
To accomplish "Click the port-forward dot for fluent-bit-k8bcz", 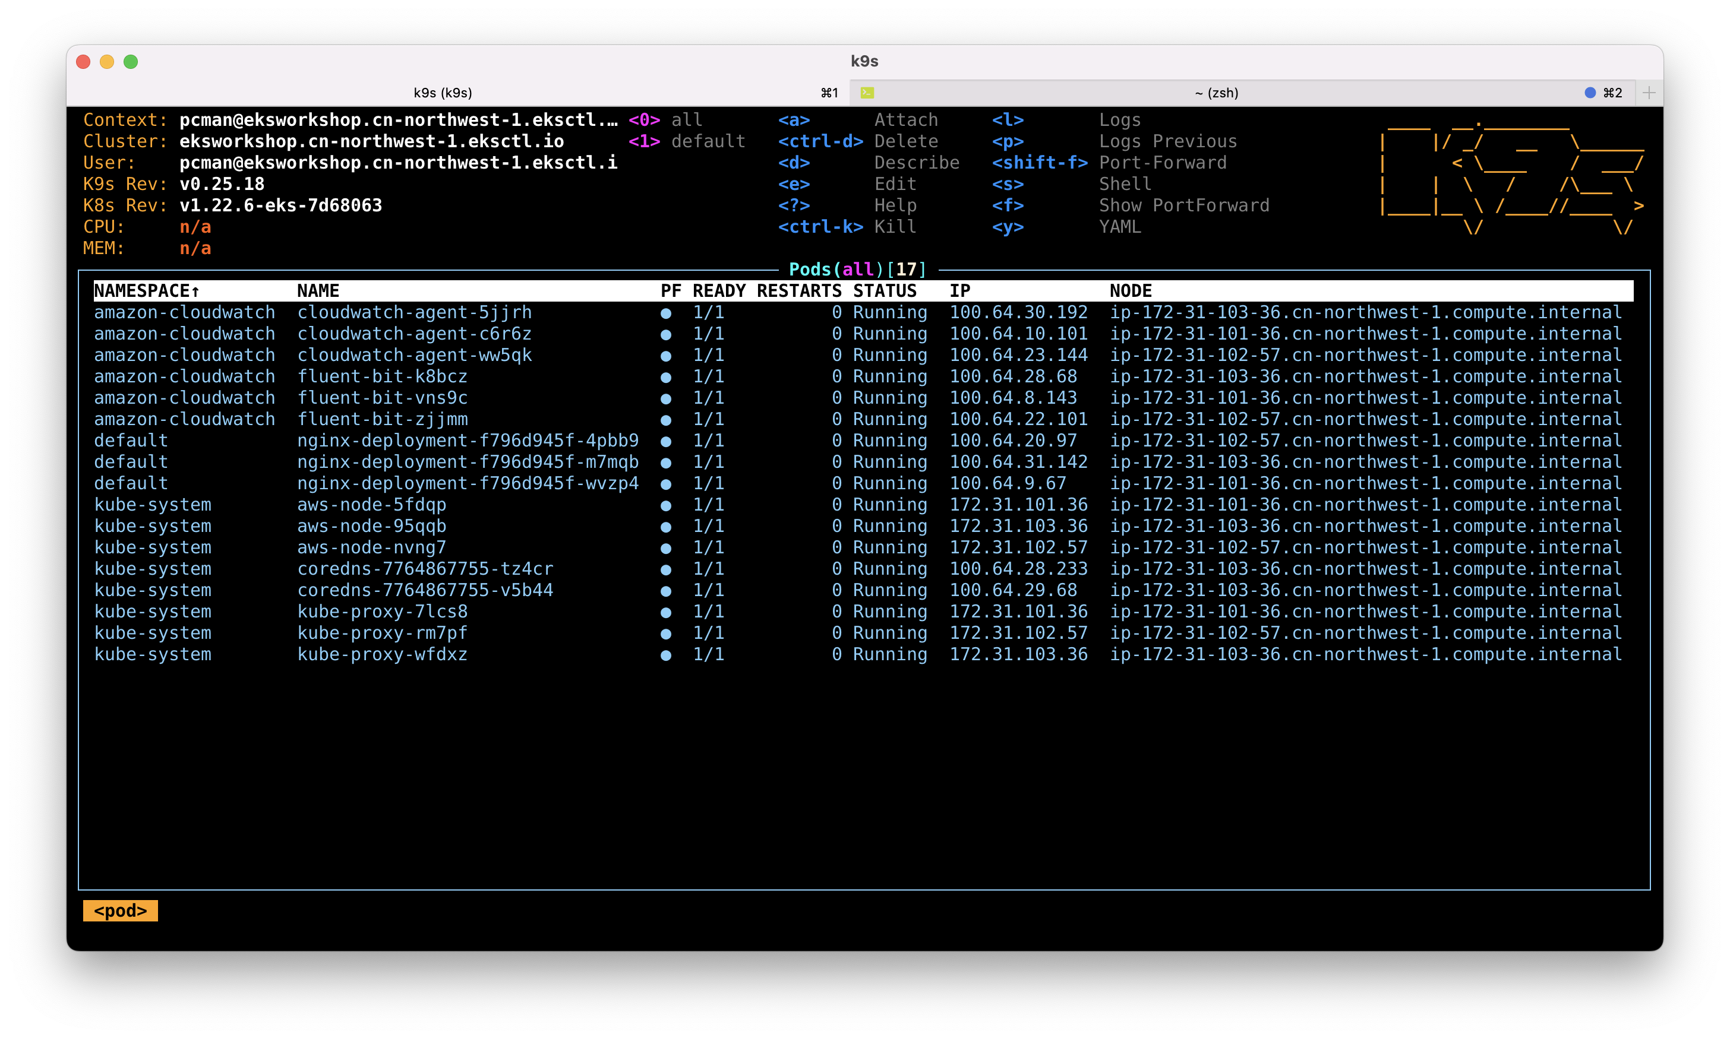I will pyautogui.click(x=666, y=378).
